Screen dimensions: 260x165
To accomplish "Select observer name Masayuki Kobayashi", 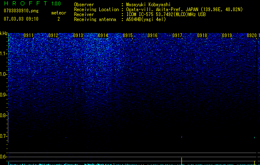I will (148, 5).
